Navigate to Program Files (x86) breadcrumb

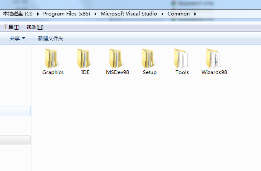coord(67,14)
